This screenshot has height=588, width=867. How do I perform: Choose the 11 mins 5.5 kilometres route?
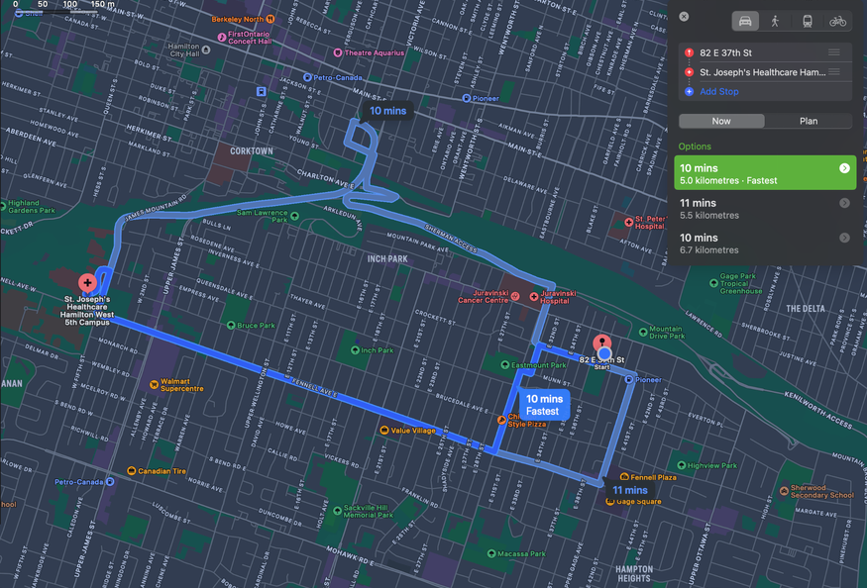click(x=765, y=208)
